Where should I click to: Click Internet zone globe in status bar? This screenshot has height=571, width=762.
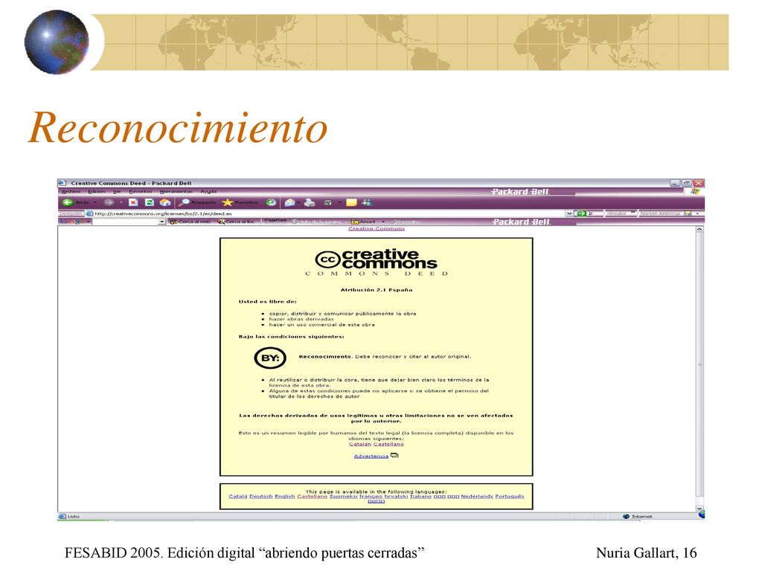[626, 516]
